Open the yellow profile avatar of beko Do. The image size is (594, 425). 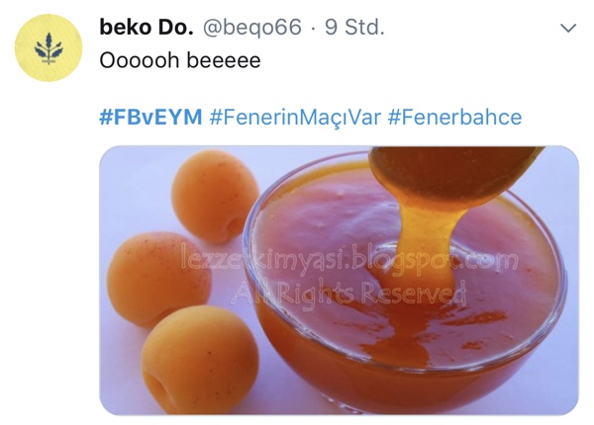coord(49,47)
